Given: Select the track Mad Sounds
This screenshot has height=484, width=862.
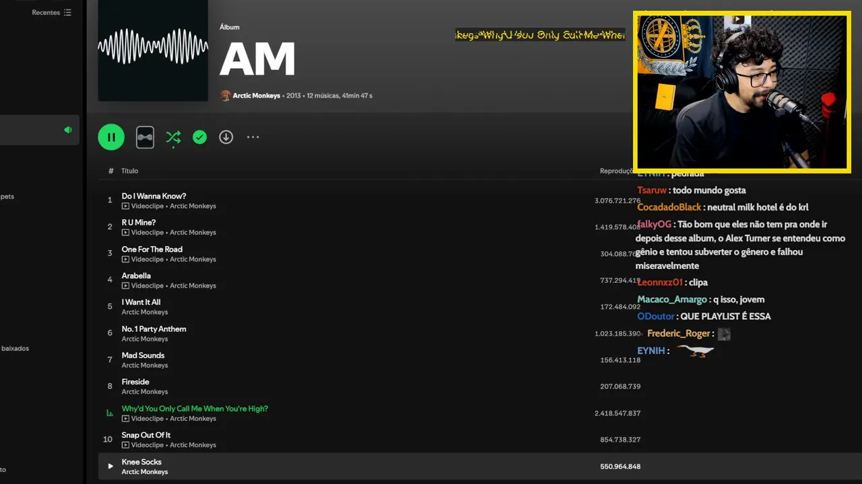Looking at the screenshot, I should click(x=143, y=356).
